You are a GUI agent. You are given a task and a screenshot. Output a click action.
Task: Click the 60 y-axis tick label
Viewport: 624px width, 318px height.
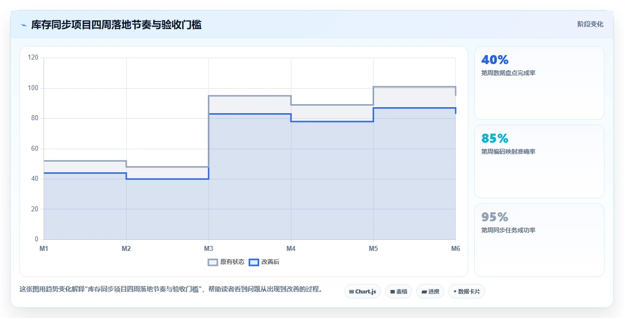(35, 149)
